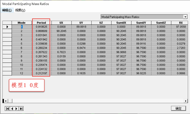Click the row selector arrow for Mode 1
Screen dimensions: 190x114
[7, 27]
